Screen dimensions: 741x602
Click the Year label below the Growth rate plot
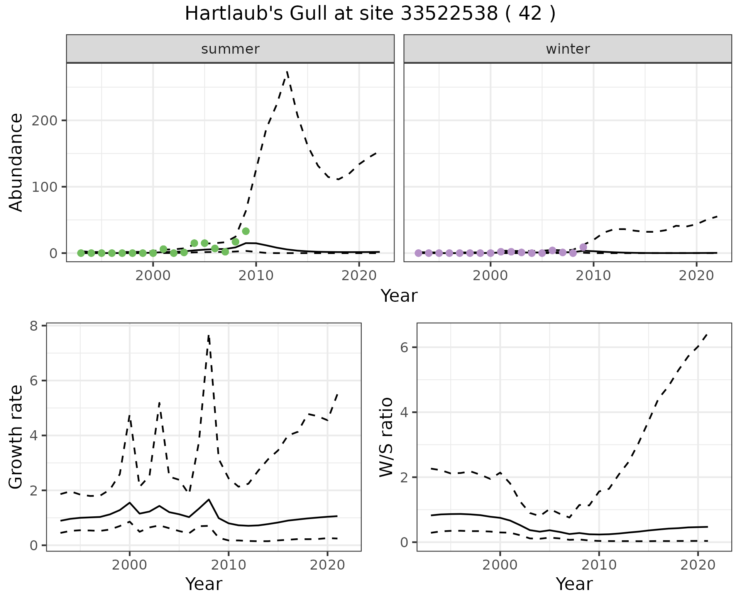[204, 584]
